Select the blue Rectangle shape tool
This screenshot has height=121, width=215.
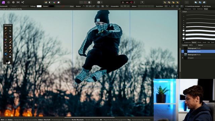(x=6, y=54)
